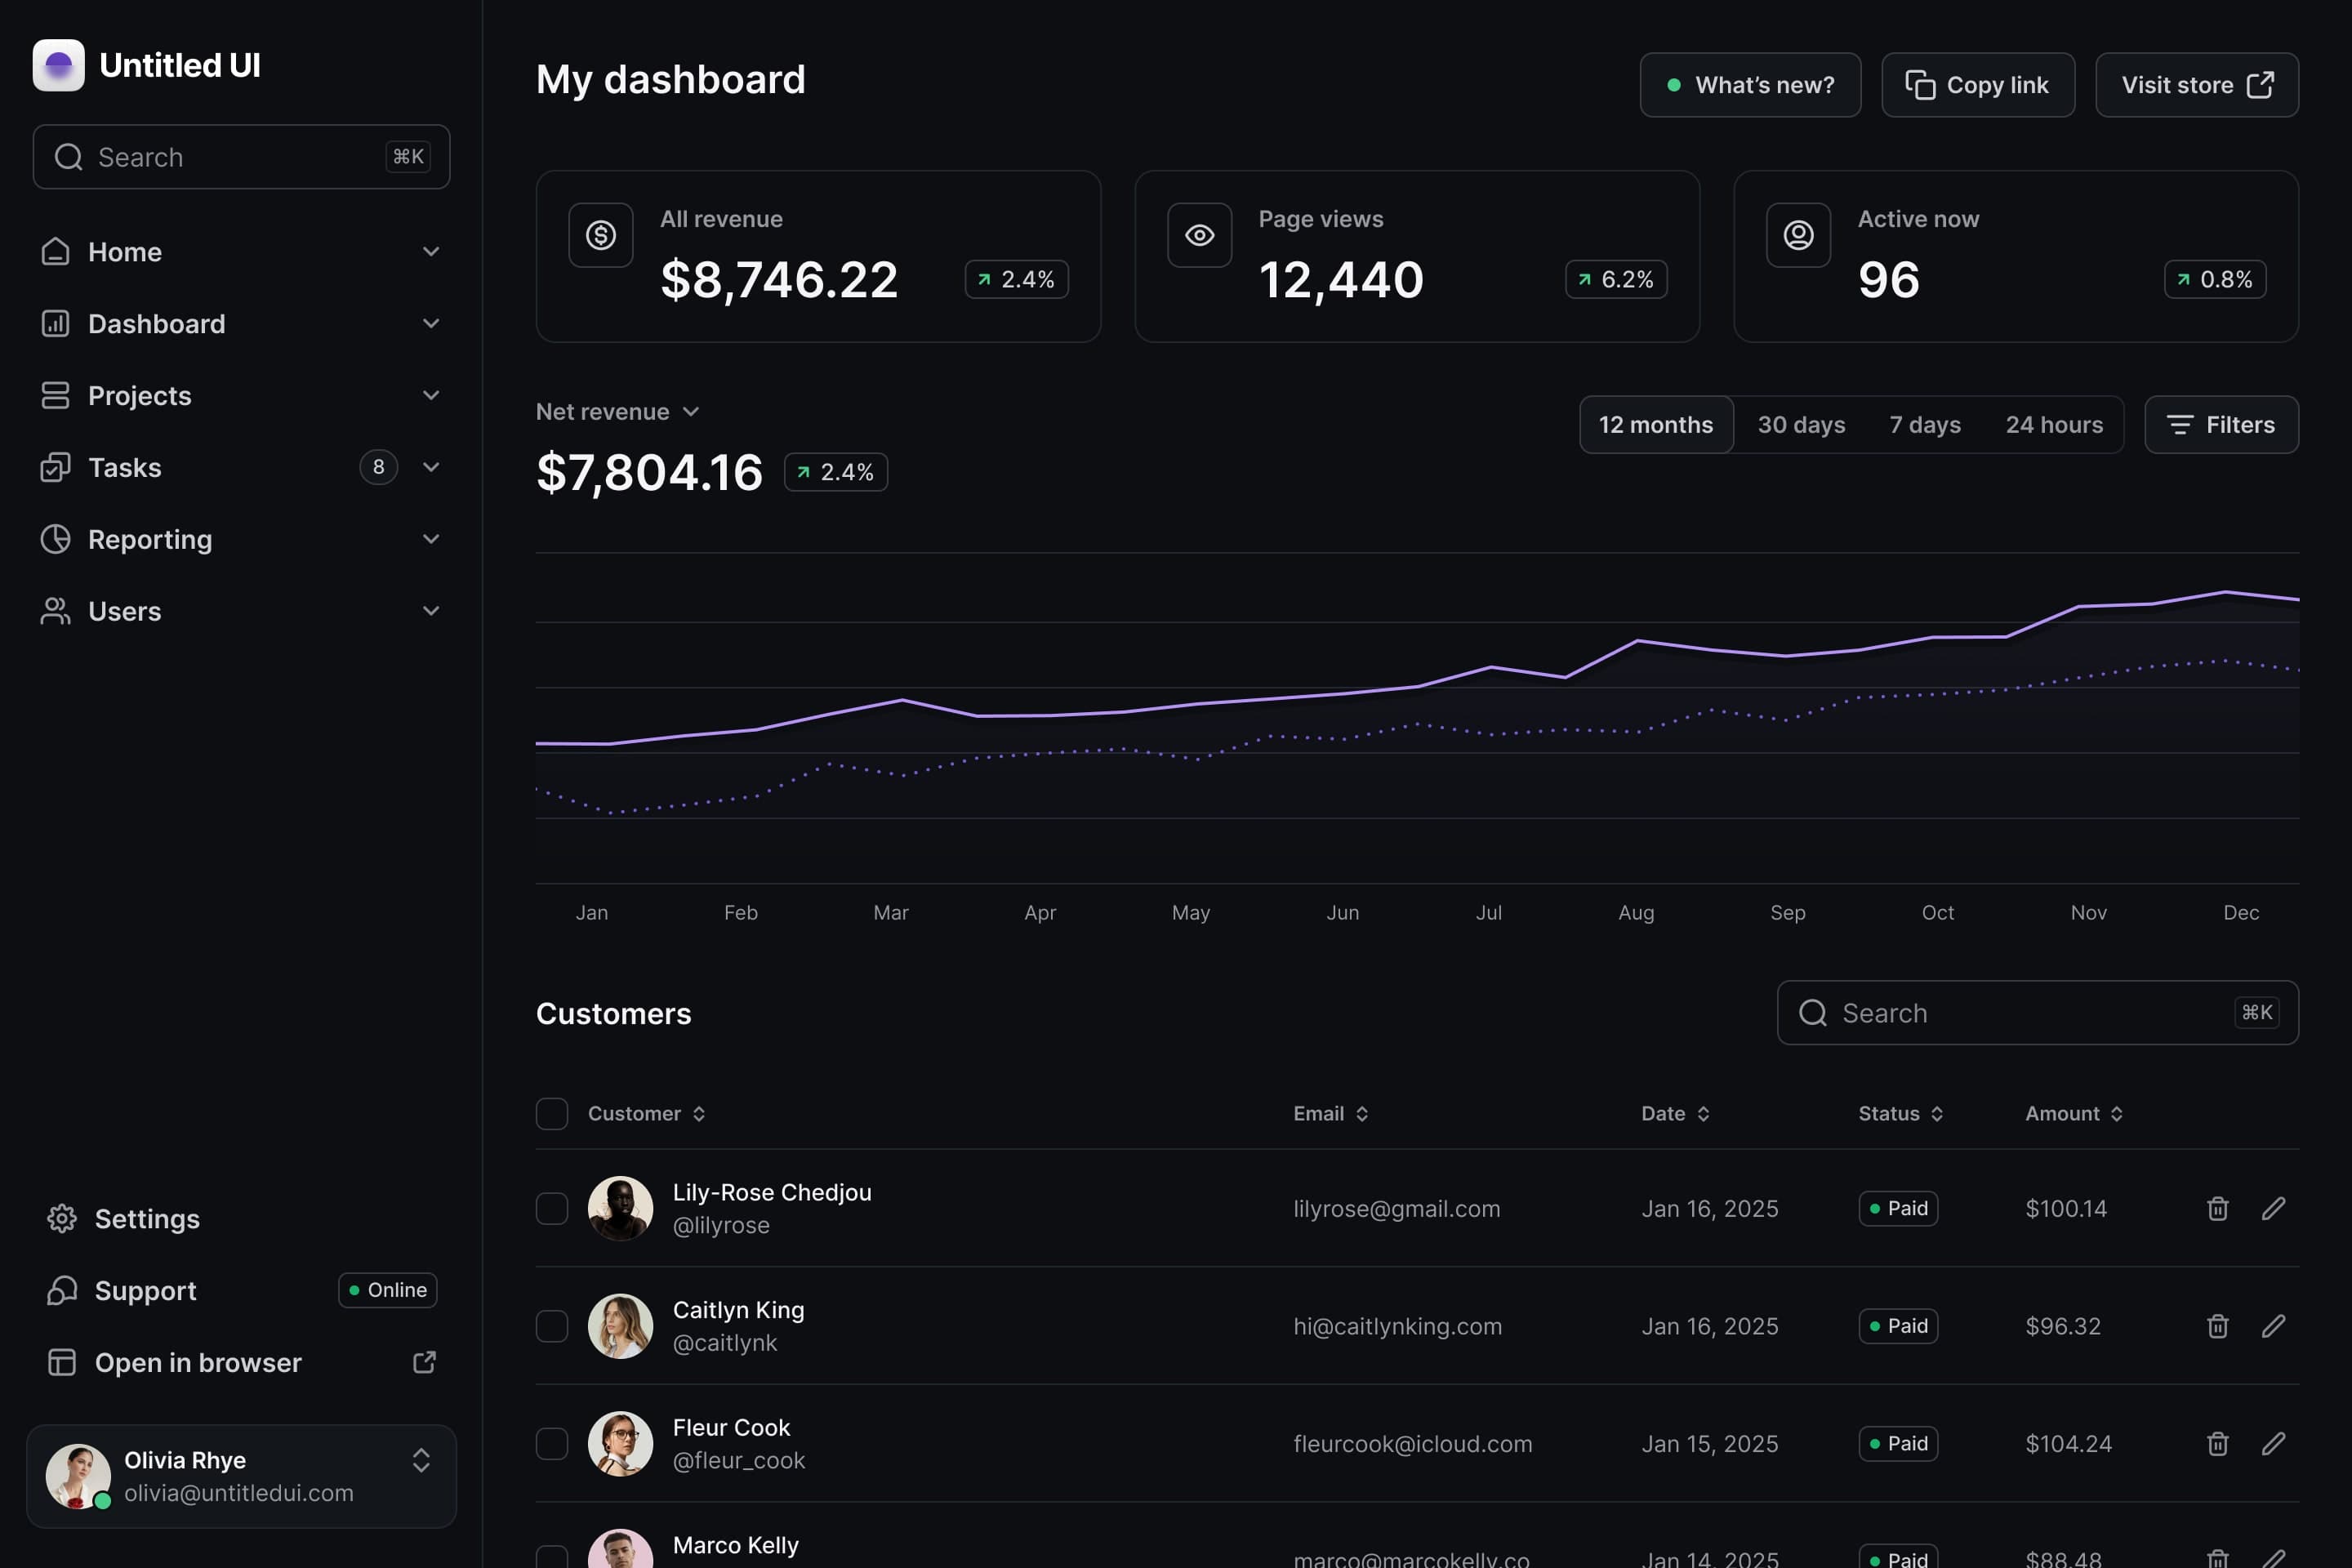Click the Reporting pie chart icon
Image resolution: width=2352 pixels, height=1568 pixels.
(55, 539)
